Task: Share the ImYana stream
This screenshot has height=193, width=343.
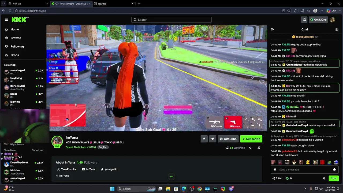Action: [250, 148]
